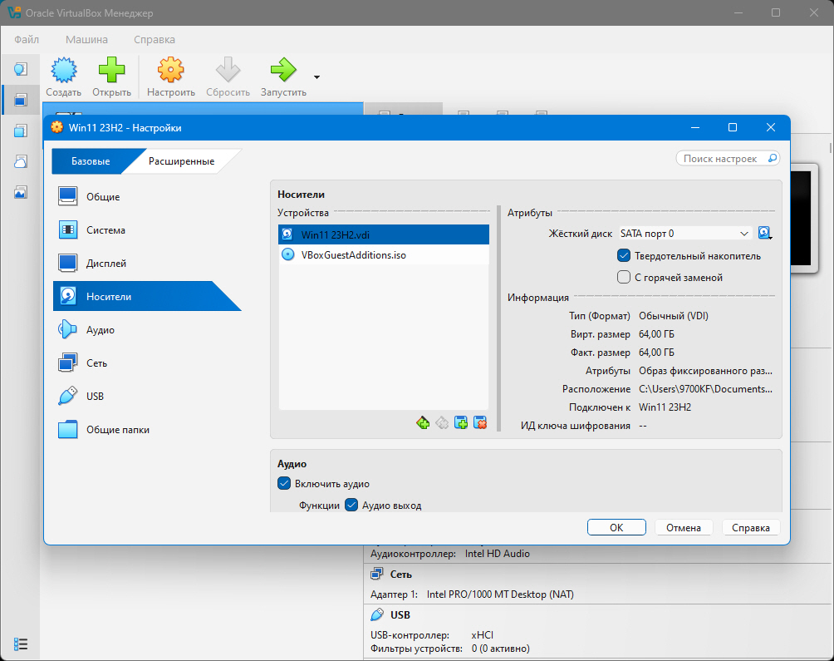834x661 pixels.
Task: Click the green Открыть (Open) plus icon
Action: (111, 70)
